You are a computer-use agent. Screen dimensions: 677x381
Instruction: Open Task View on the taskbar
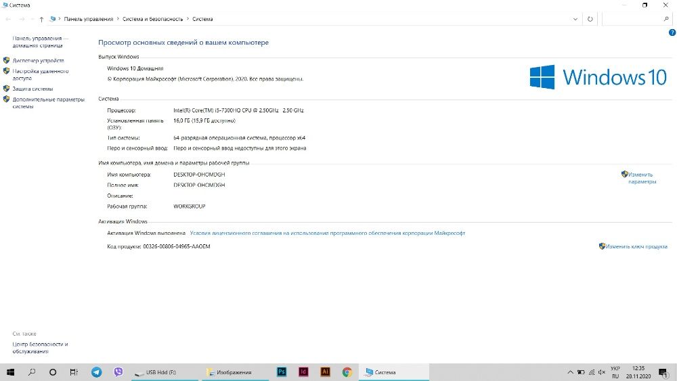pyautogui.click(x=74, y=372)
